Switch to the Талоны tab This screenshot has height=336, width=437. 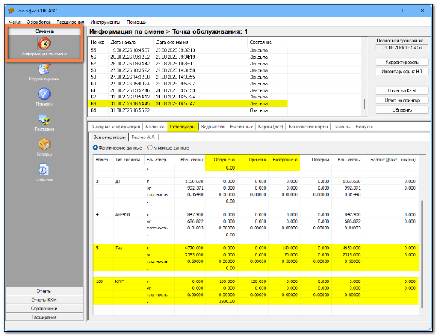(342, 127)
